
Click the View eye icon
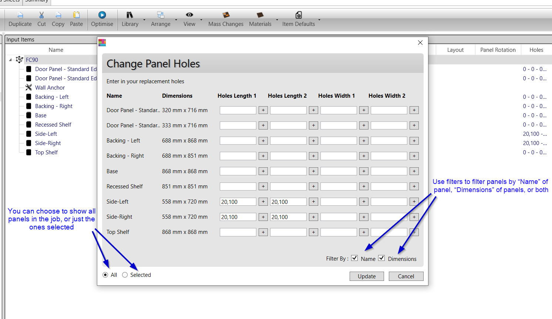[189, 15]
